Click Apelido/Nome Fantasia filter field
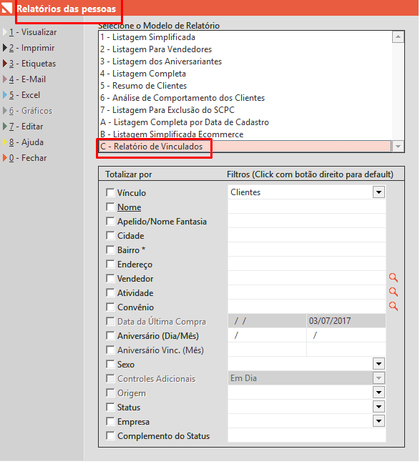Image resolution: width=420 pixels, height=469 pixels. point(307,221)
